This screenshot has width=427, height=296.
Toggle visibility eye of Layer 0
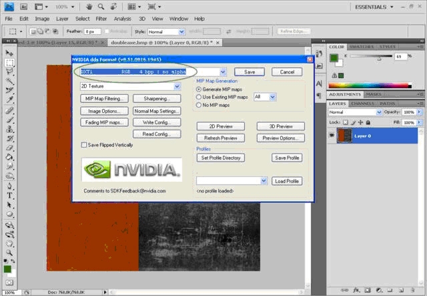(x=332, y=136)
